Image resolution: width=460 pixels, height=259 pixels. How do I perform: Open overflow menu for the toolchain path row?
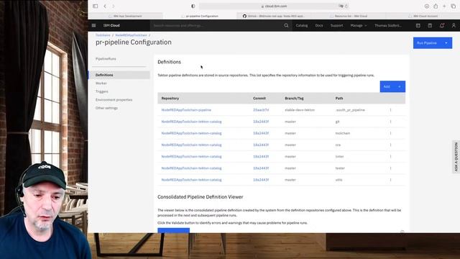[x=390, y=133]
